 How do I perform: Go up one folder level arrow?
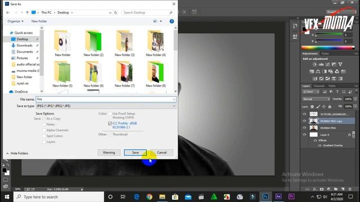point(27,12)
